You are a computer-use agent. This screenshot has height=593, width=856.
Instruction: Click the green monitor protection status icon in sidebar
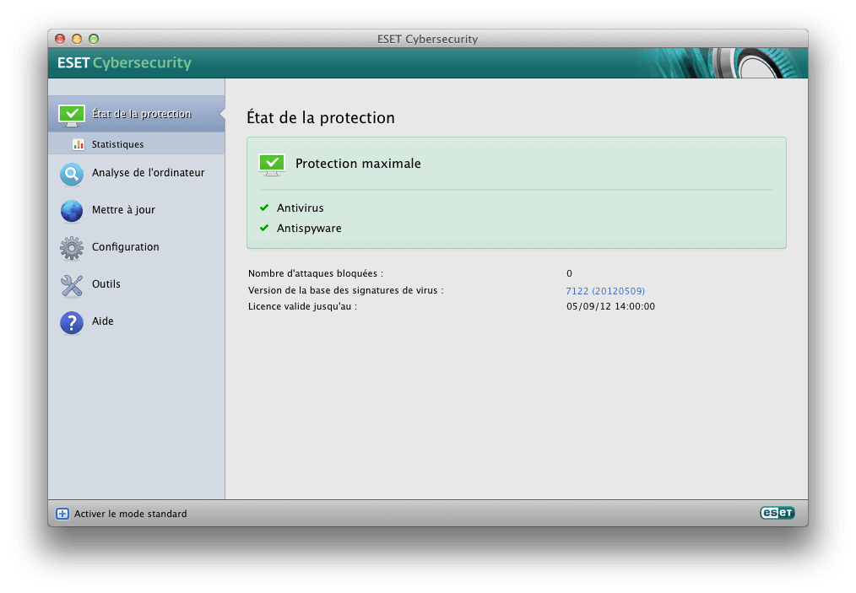tap(72, 115)
